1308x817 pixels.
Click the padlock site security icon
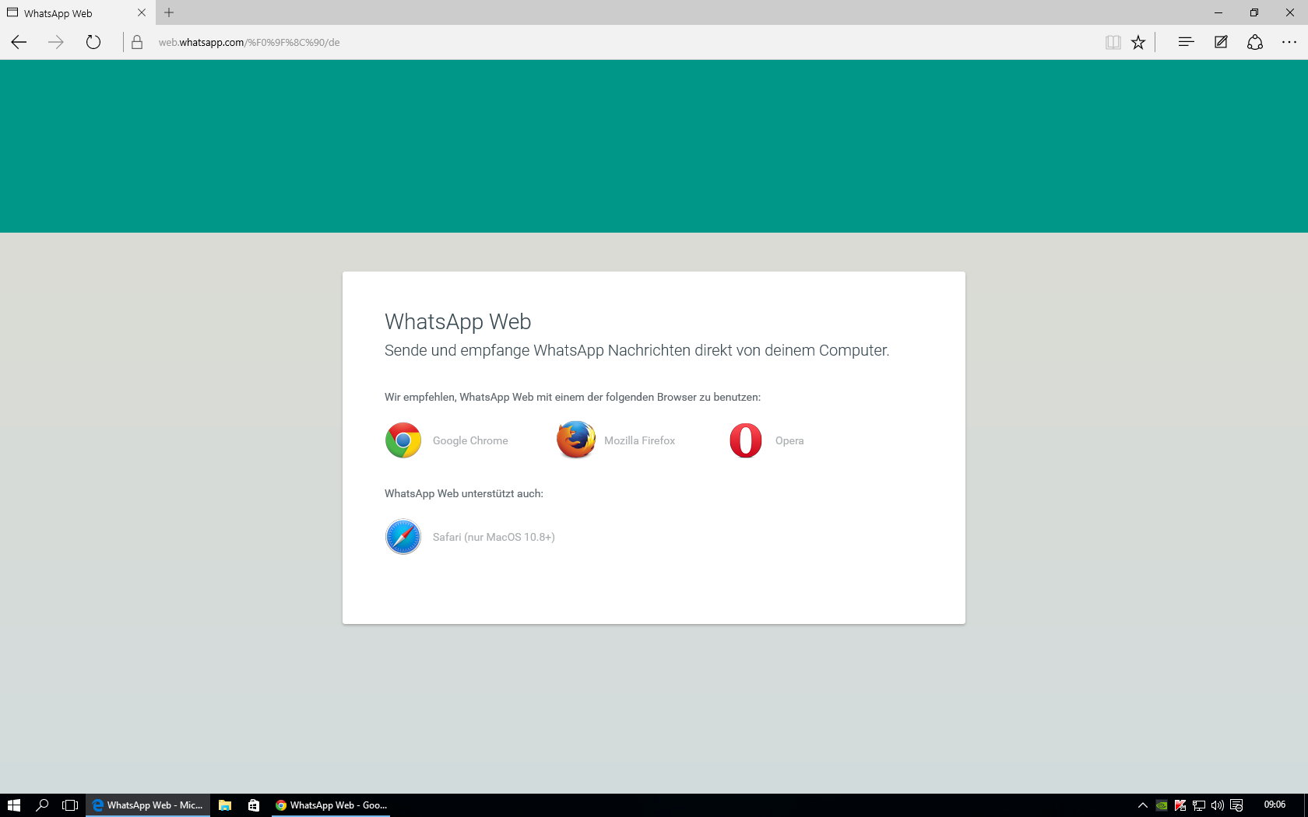137,42
